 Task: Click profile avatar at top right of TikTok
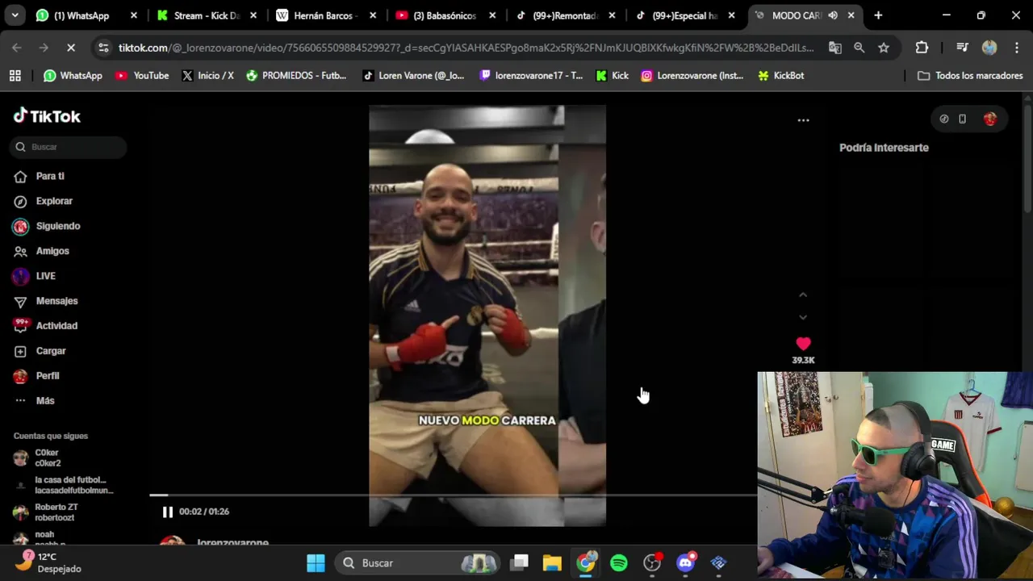click(990, 119)
